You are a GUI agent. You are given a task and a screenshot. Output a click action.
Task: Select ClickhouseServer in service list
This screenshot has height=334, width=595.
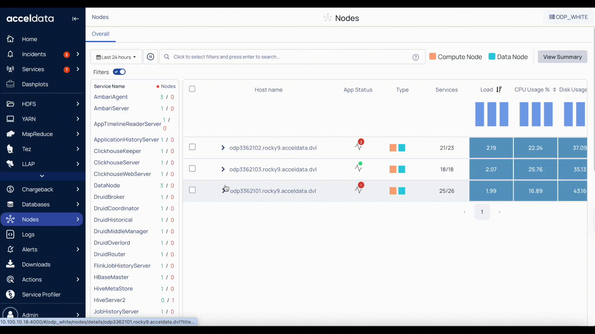point(117,163)
